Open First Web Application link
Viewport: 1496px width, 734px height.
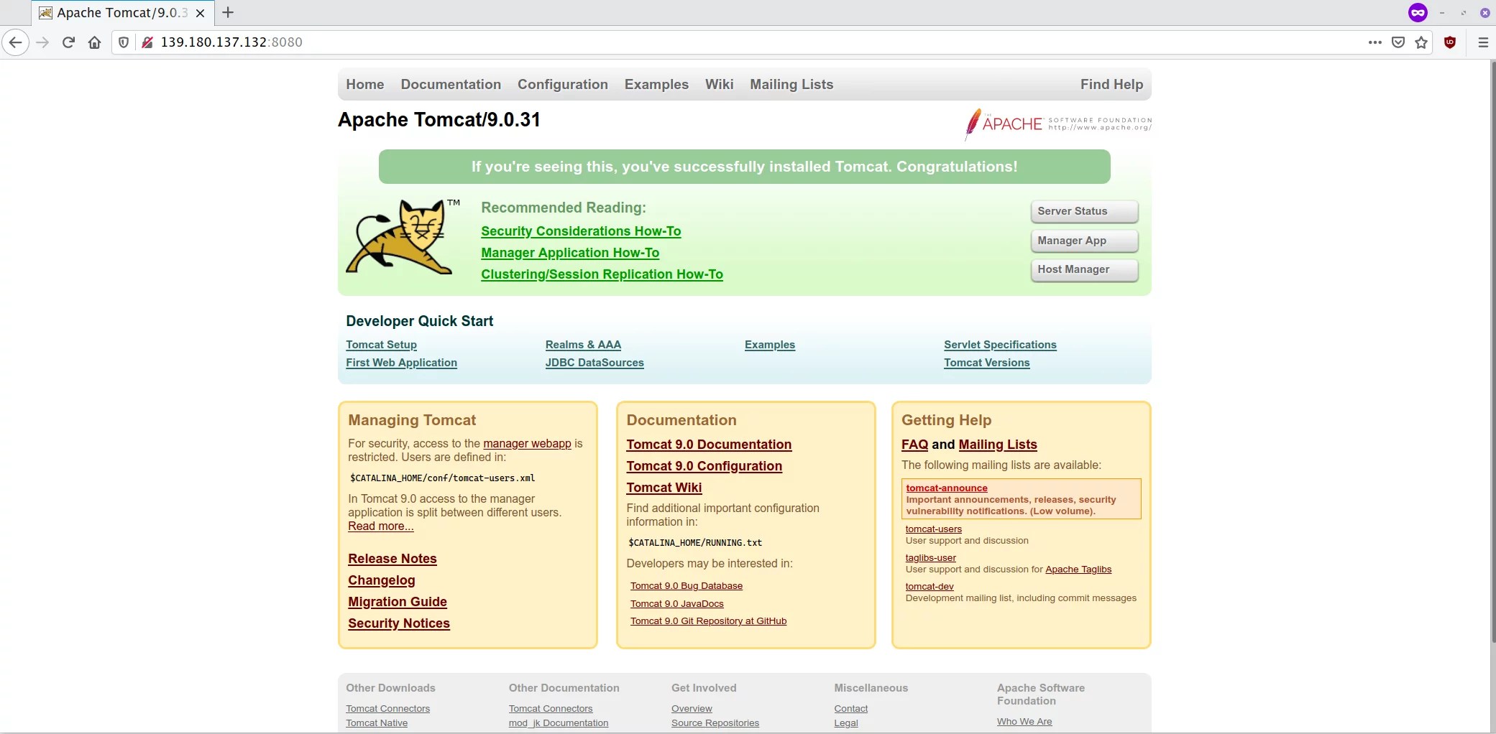click(x=401, y=363)
